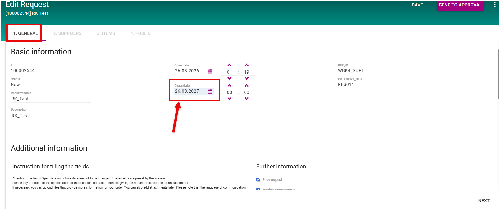Image resolution: width=500 pixels, height=210 pixels.
Task: Open the 4. Publish tab
Action: [x=142, y=33]
